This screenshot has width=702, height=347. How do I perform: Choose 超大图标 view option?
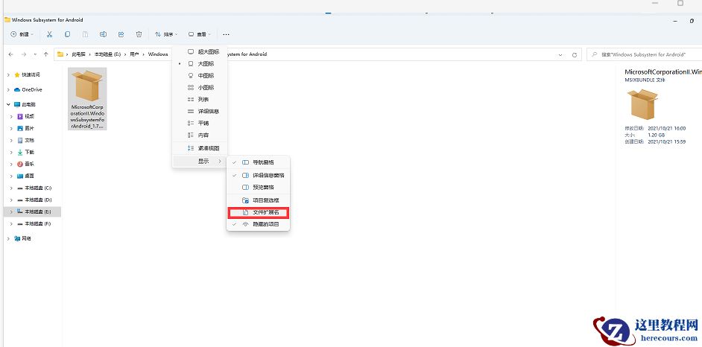(200, 52)
